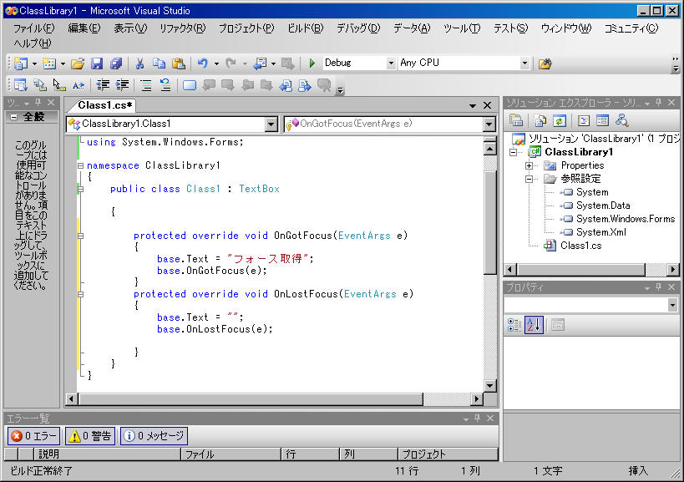Click Refresh icon in Solution Explorer toolbar

(x=560, y=121)
